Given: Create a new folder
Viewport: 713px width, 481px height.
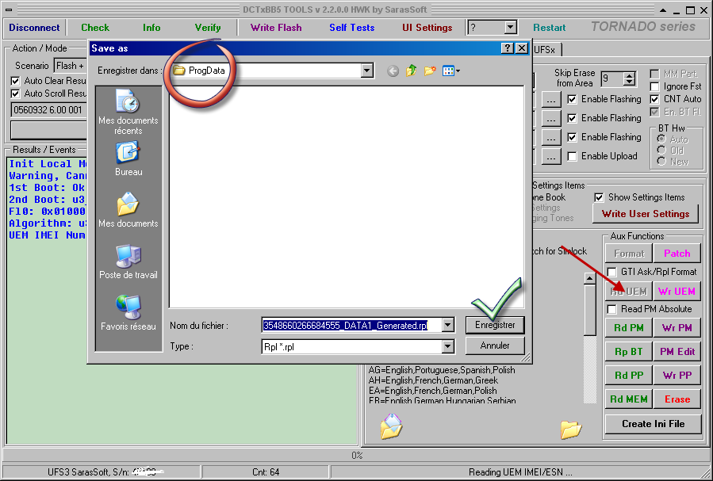Looking at the screenshot, I should 430,71.
